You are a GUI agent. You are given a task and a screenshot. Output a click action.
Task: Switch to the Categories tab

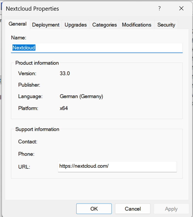(x=104, y=25)
